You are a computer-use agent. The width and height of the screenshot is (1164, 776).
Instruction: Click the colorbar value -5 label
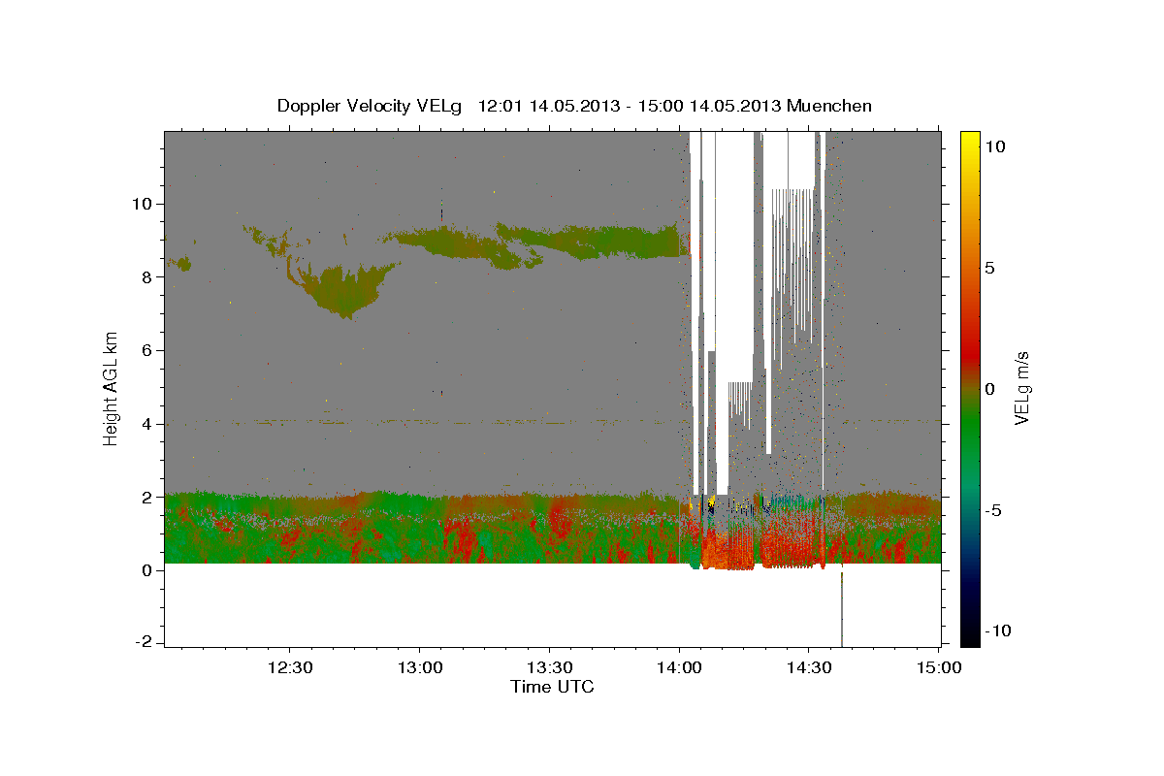[x=992, y=511]
